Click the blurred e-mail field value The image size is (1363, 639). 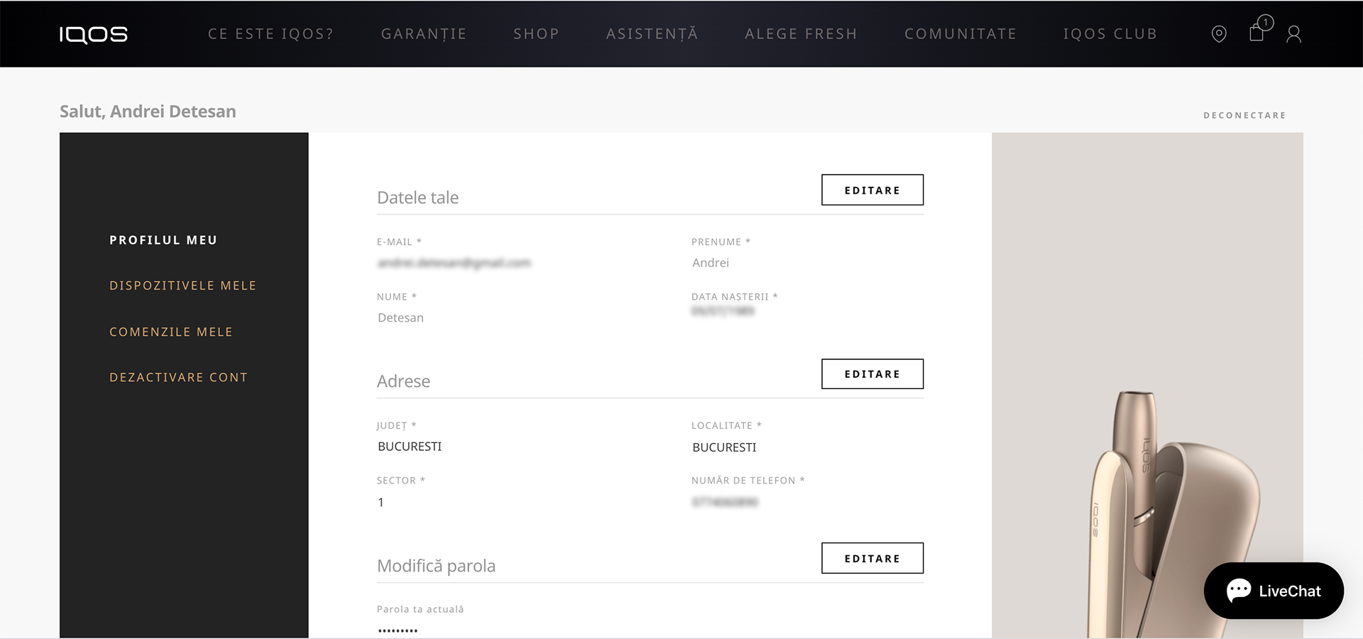click(x=454, y=263)
